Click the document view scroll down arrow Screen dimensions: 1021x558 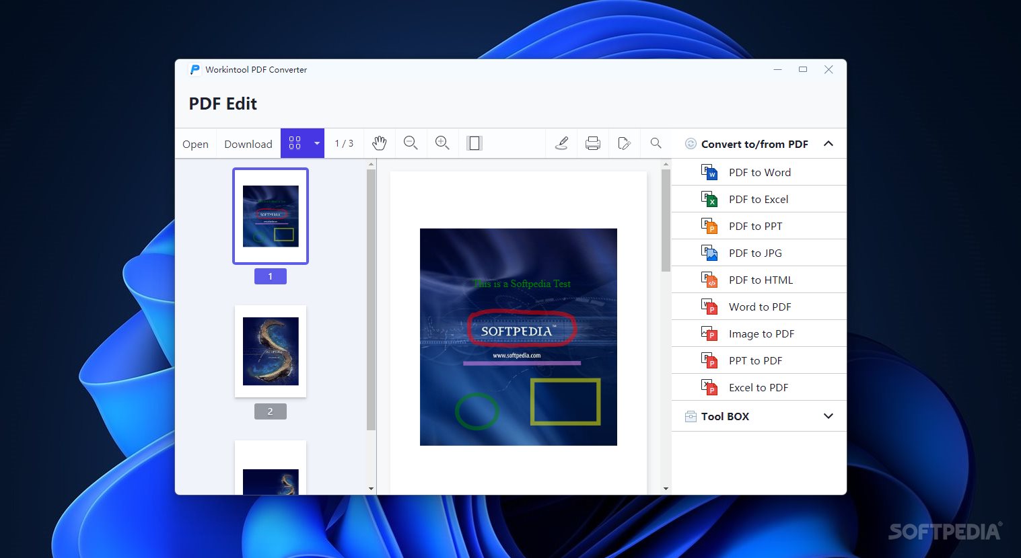666,489
